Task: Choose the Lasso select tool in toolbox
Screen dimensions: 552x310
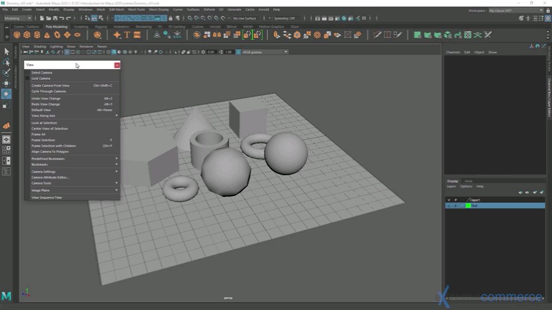Action: coord(6,63)
